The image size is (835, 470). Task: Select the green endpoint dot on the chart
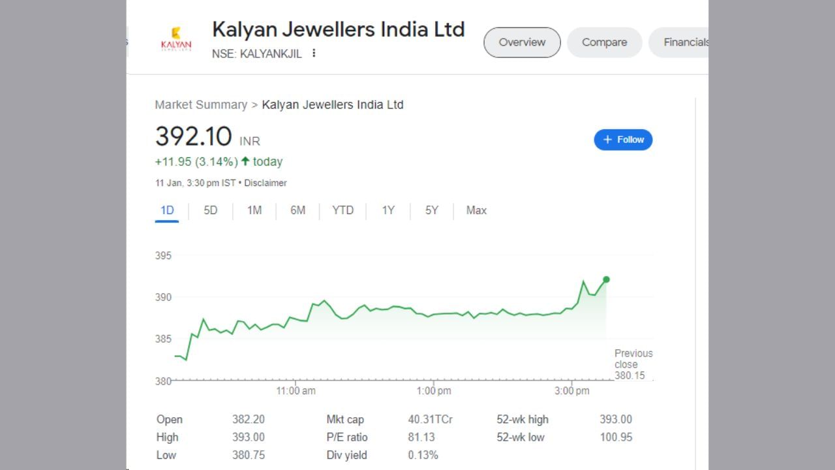coord(606,279)
